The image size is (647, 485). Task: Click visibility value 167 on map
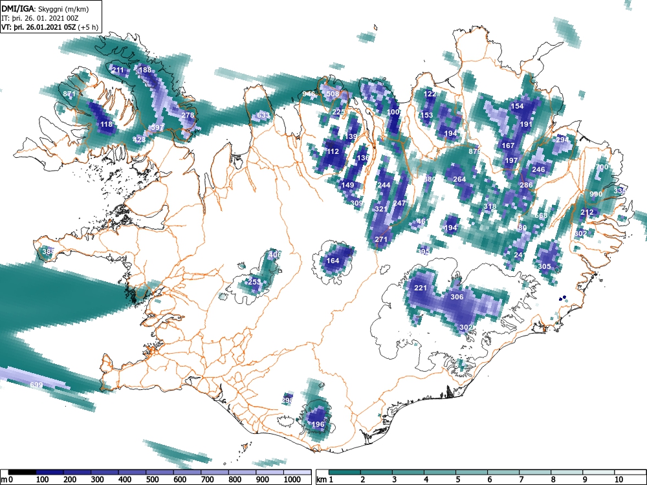click(x=508, y=145)
